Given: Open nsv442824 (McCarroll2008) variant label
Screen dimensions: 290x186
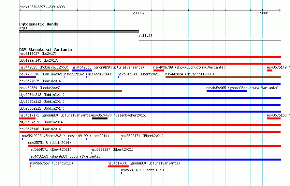Looking at the screenshot, I should [190, 74].
